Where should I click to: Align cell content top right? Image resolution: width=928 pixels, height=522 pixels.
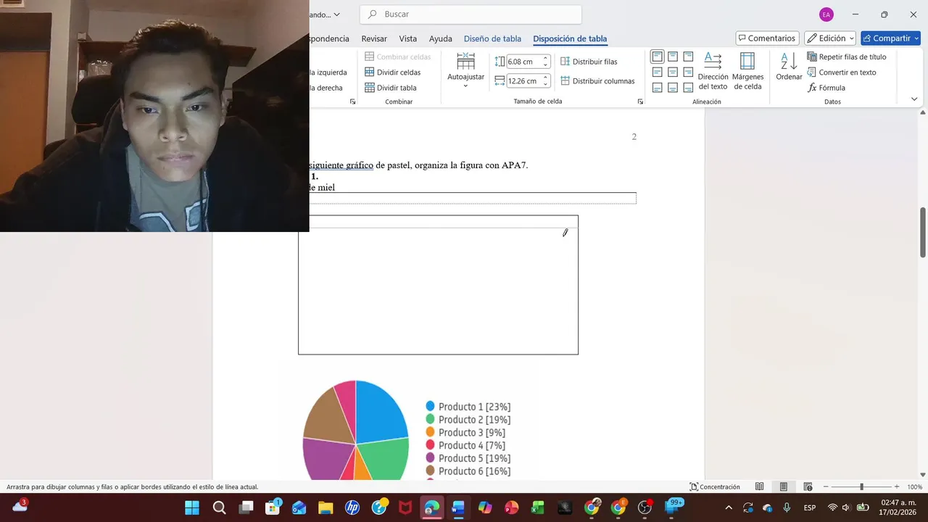tap(688, 57)
